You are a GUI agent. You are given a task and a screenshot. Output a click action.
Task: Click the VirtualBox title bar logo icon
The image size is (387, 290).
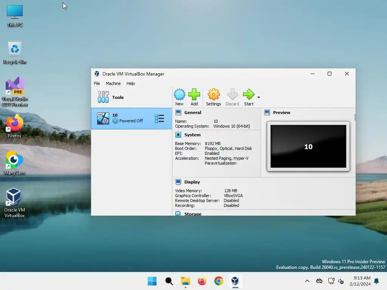click(97, 74)
